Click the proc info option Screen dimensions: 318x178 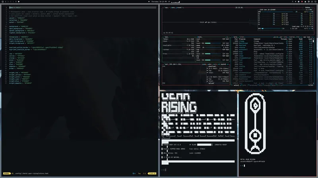(x=244, y=85)
